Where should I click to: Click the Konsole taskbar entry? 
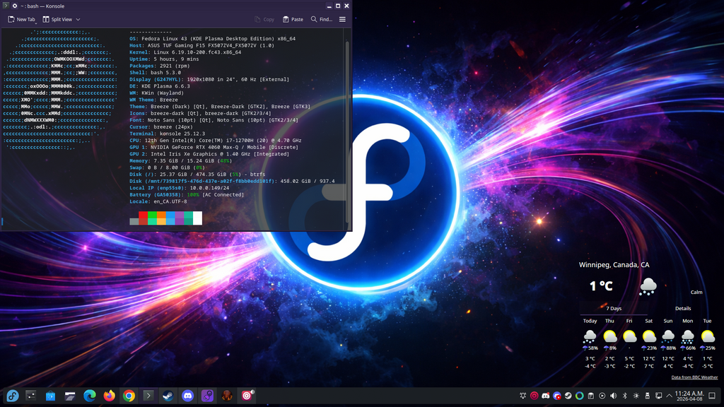coord(148,396)
